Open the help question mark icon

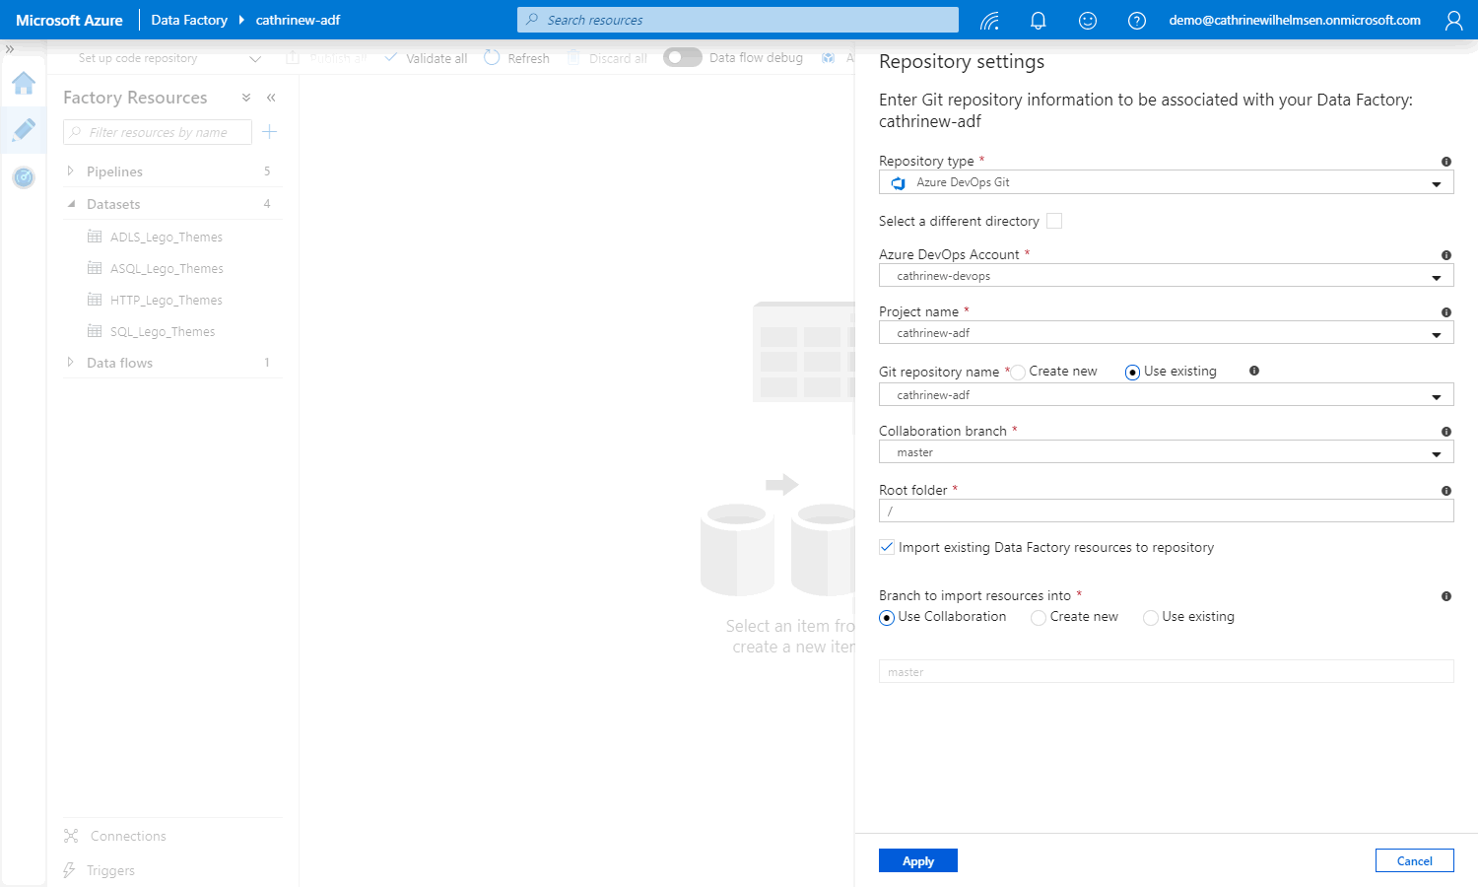(1136, 21)
